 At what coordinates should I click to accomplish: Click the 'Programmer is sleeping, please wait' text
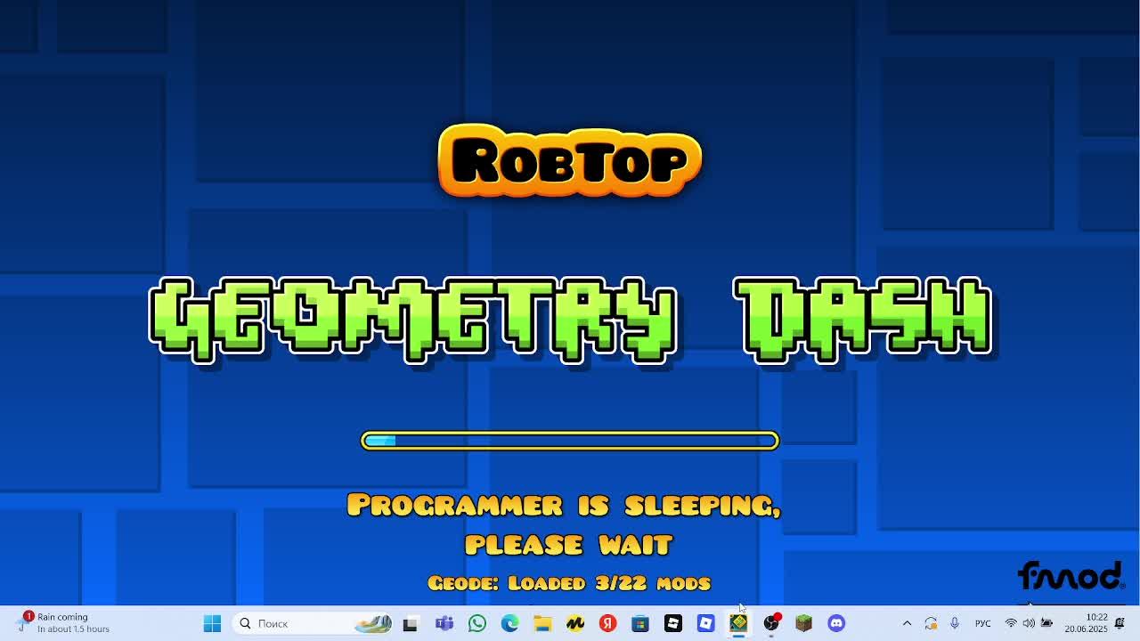(565, 524)
